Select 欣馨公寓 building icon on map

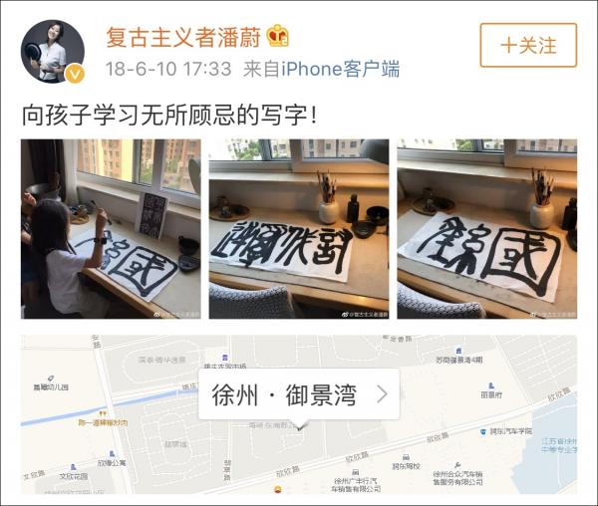pyautogui.click(x=112, y=454)
